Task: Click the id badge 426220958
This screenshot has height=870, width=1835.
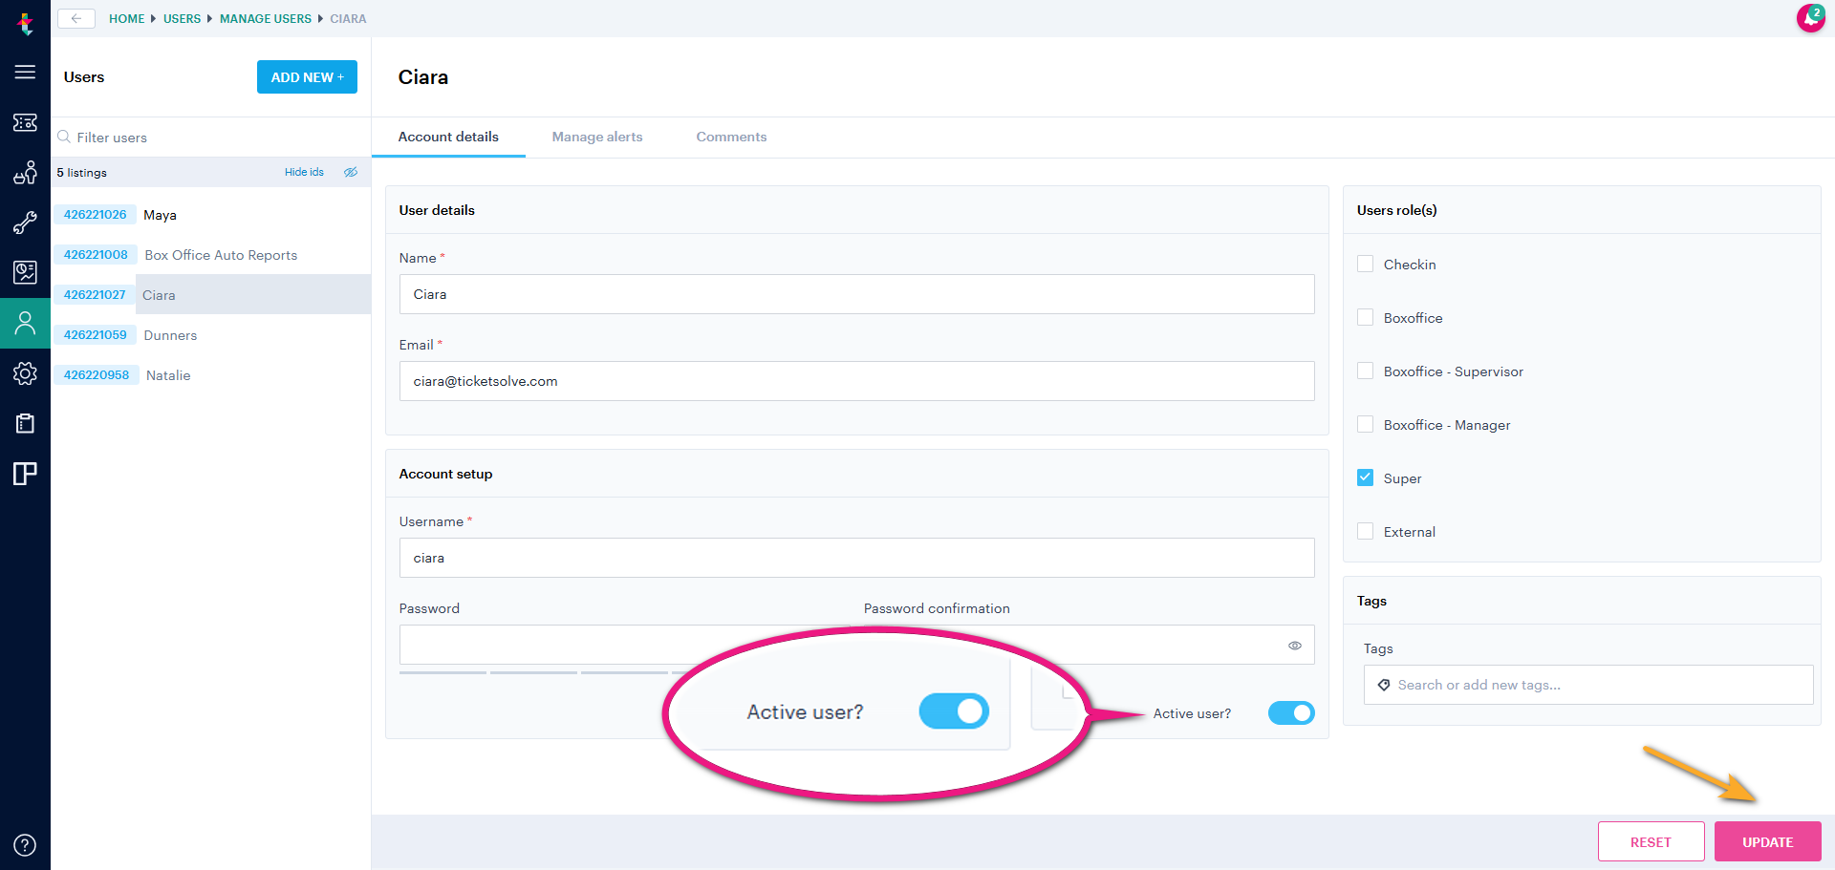Action: (97, 375)
